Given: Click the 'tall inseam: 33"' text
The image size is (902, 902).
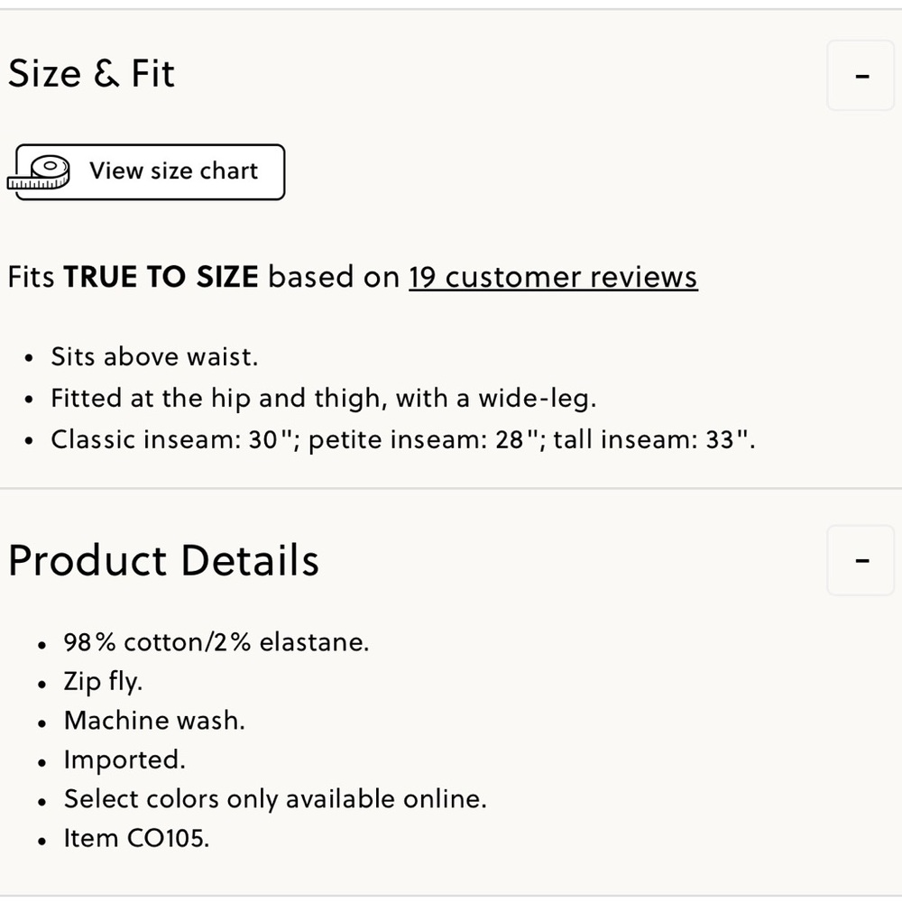Looking at the screenshot, I should point(654,439).
